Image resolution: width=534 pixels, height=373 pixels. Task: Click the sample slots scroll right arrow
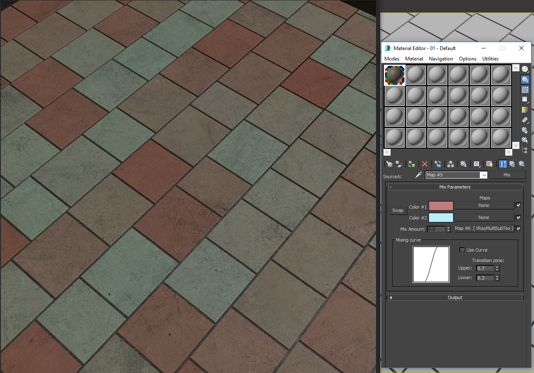[x=509, y=152]
